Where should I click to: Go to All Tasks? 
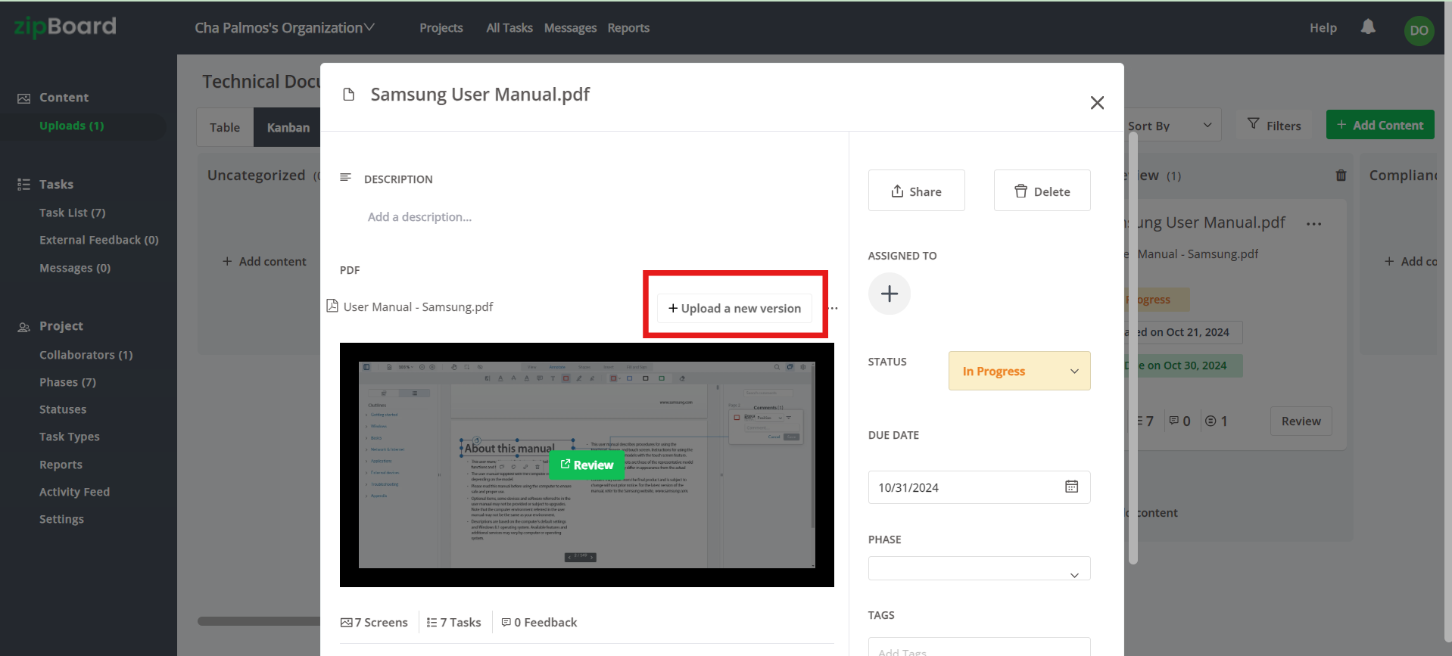(x=509, y=28)
